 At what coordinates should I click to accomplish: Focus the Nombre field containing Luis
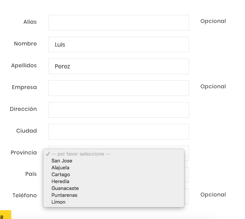tap(118, 44)
